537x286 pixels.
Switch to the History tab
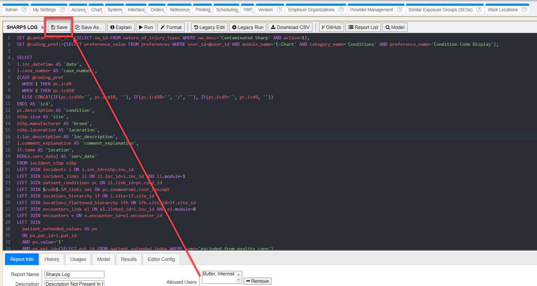click(52, 259)
